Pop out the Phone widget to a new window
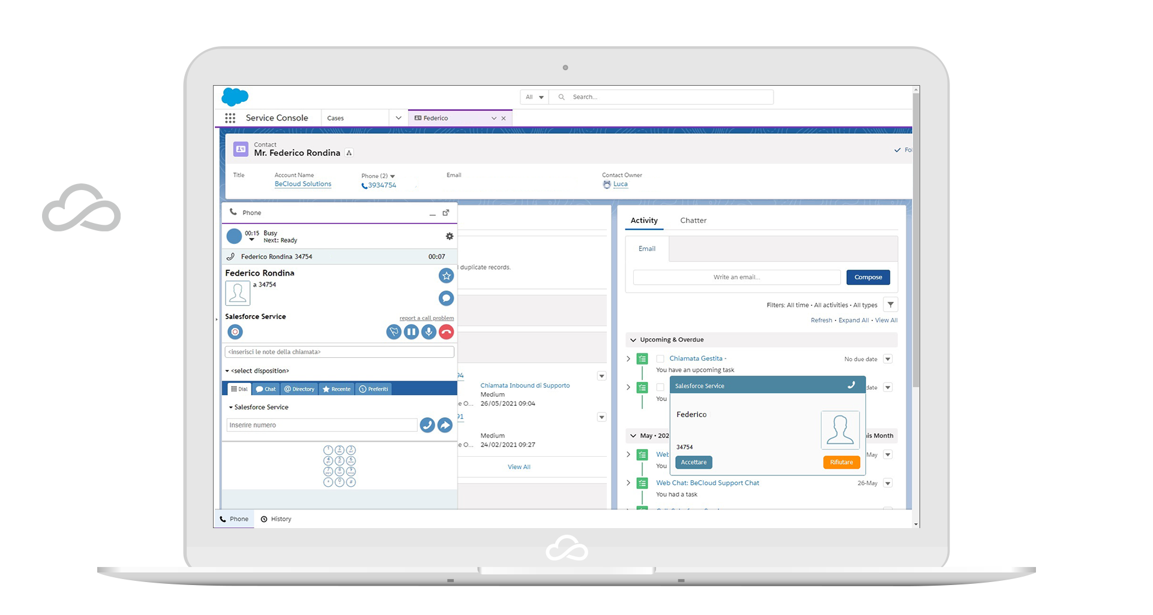Viewport: 1153px width, 615px height. (x=445, y=213)
